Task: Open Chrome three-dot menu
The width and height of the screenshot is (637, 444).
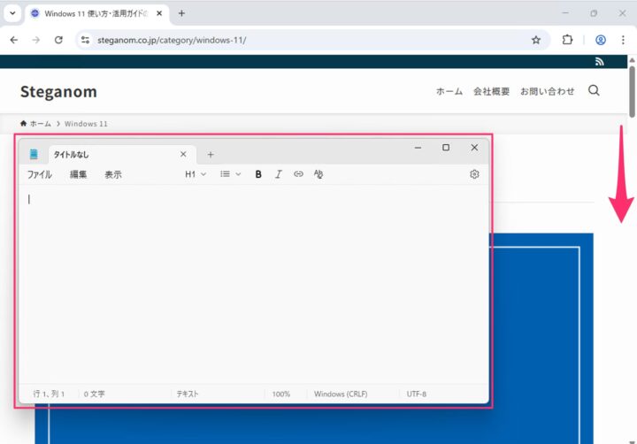Action: 623,40
